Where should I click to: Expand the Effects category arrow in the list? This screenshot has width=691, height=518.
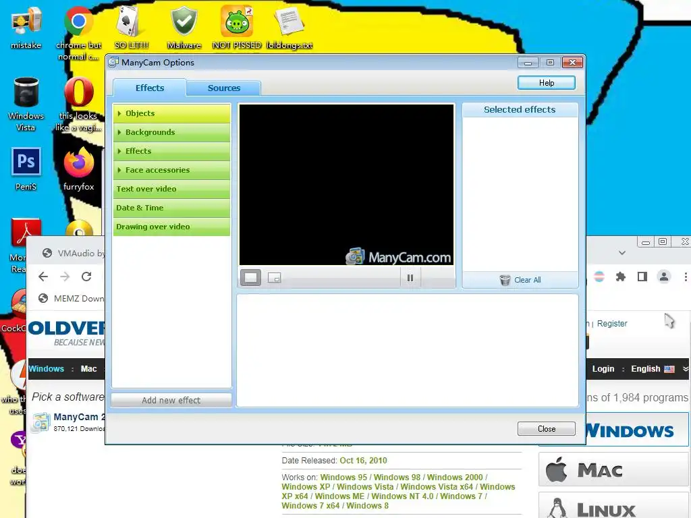point(119,151)
